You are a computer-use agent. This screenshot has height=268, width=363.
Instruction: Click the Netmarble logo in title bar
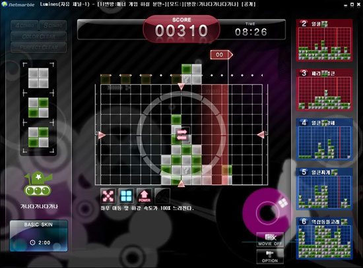pyautogui.click(x=18, y=5)
